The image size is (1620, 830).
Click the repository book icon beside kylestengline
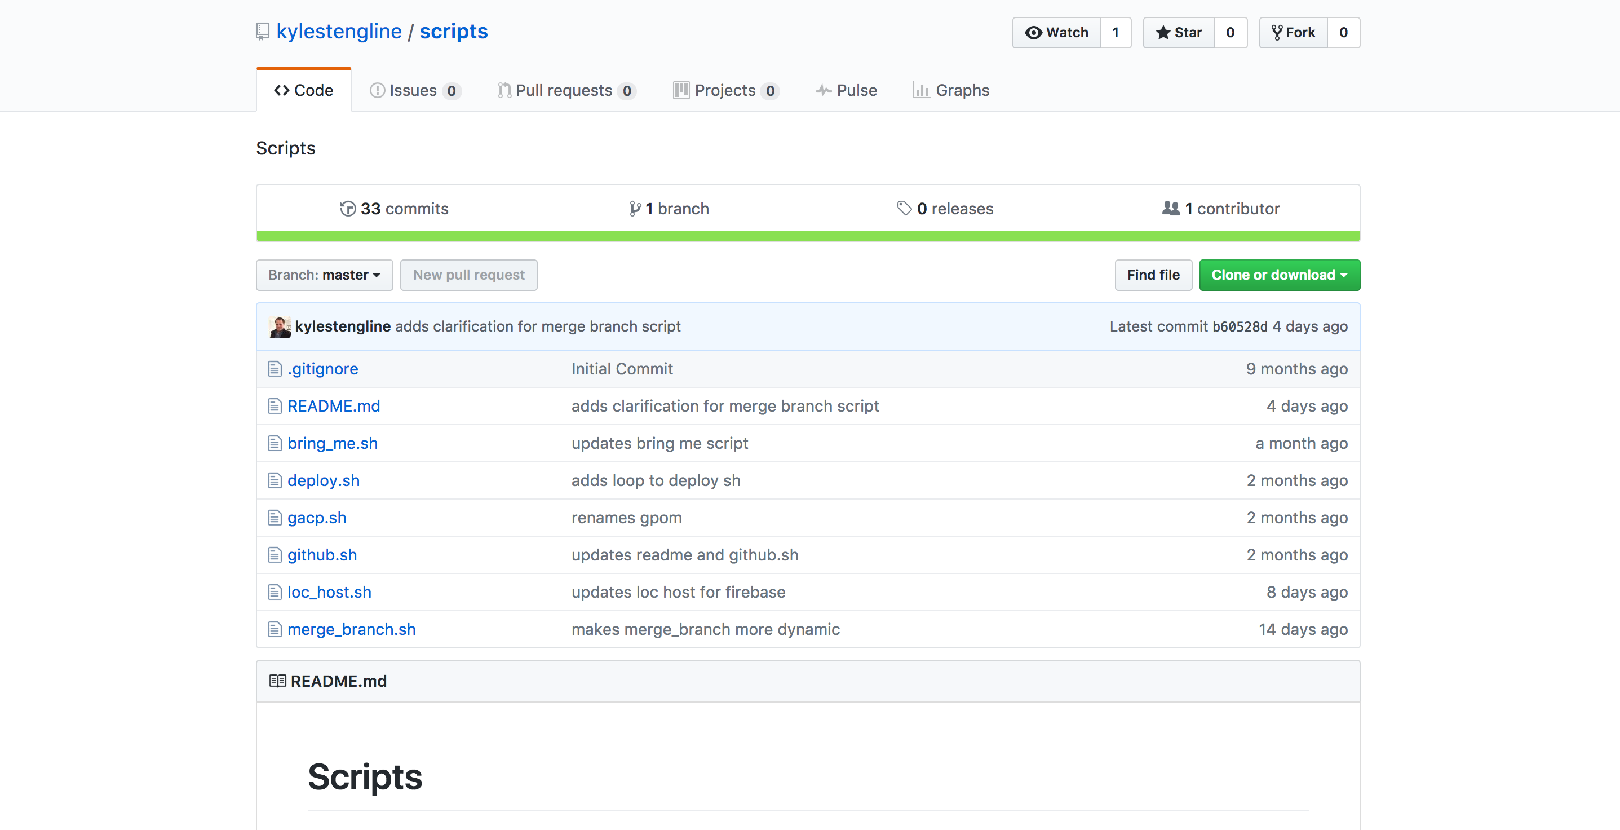[x=263, y=32]
